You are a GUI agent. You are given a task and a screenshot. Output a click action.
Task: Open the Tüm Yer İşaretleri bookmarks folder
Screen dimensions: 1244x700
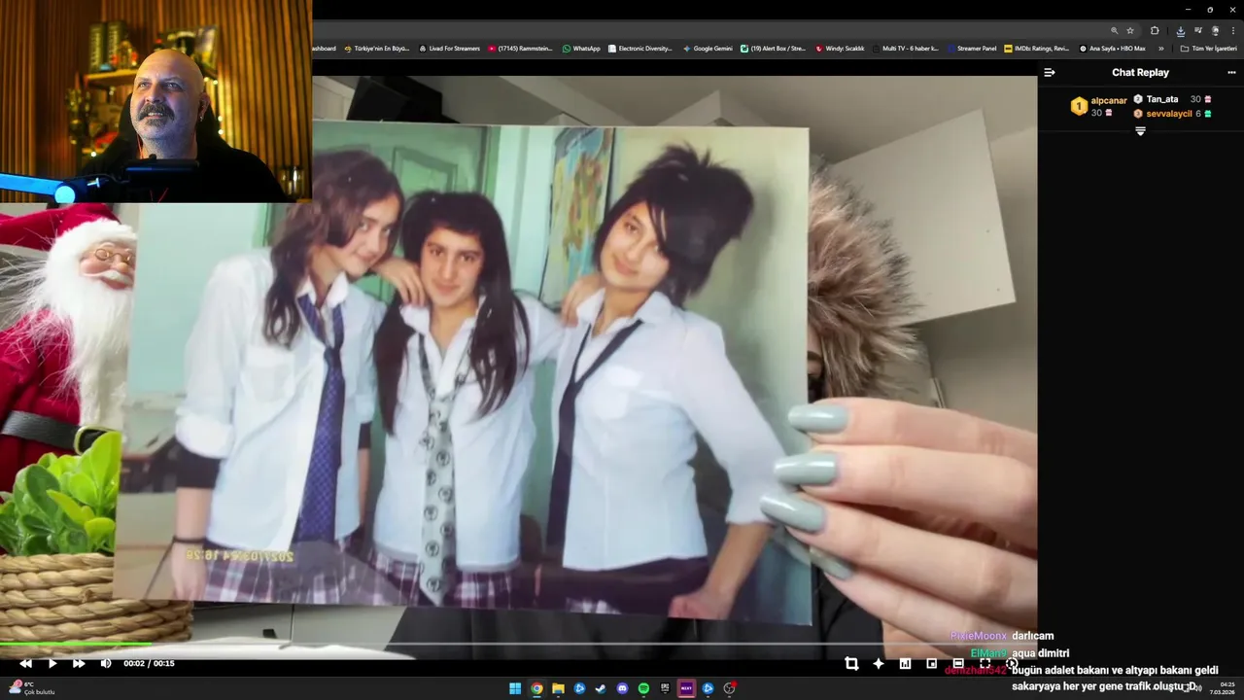click(1208, 49)
